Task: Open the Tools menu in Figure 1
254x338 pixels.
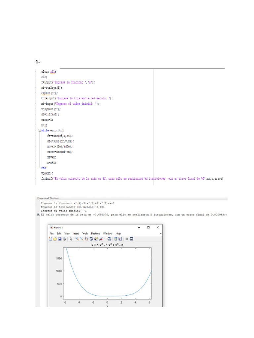Action: coord(85,233)
